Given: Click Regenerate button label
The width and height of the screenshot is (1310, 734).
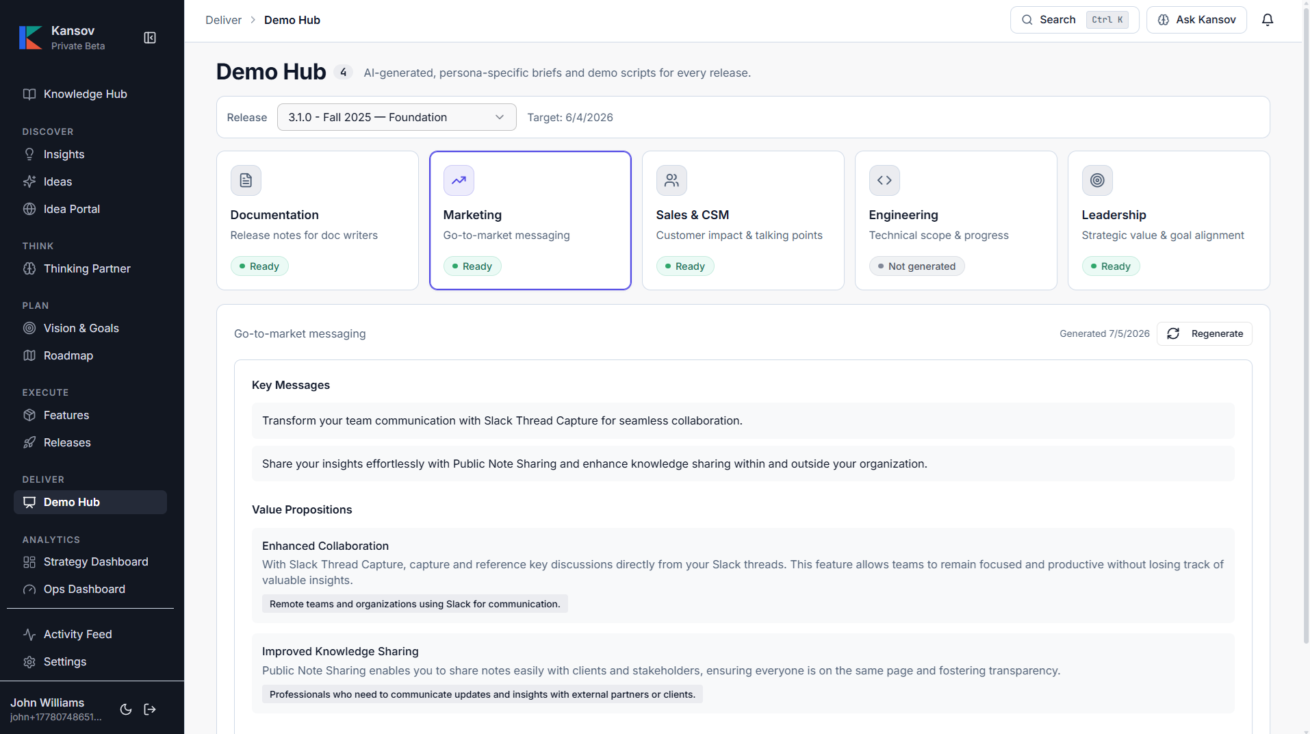Looking at the screenshot, I should [1217, 333].
